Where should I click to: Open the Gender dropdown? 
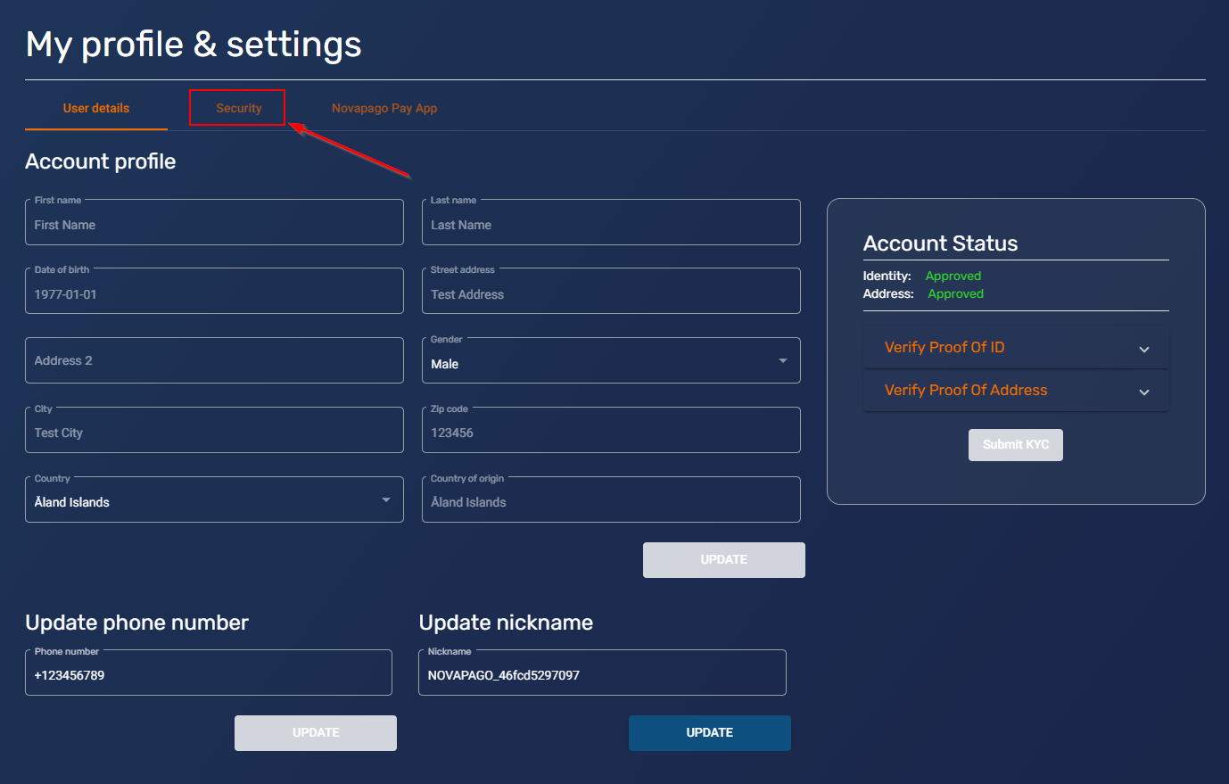pyautogui.click(x=610, y=361)
